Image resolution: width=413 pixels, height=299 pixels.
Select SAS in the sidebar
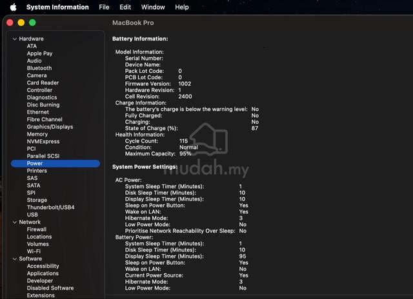point(32,178)
